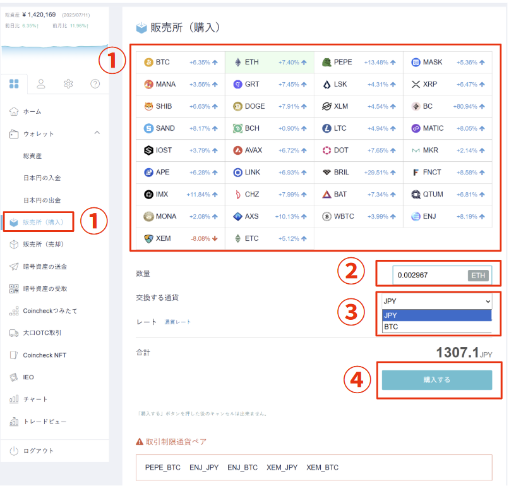The image size is (509, 488).
Task: Pick the MANA coin icon
Action: [148, 85]
